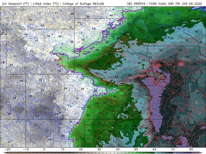This screenshot has width=206, height=154.
Task: Click the '41' dewpoint value on map
Action: [108, 28]
